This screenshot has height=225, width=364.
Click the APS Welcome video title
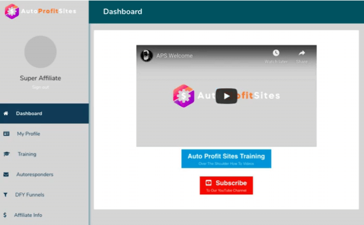(x=174, y=56)
